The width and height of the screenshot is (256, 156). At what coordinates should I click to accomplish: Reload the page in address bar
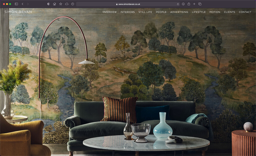point(178,4)
